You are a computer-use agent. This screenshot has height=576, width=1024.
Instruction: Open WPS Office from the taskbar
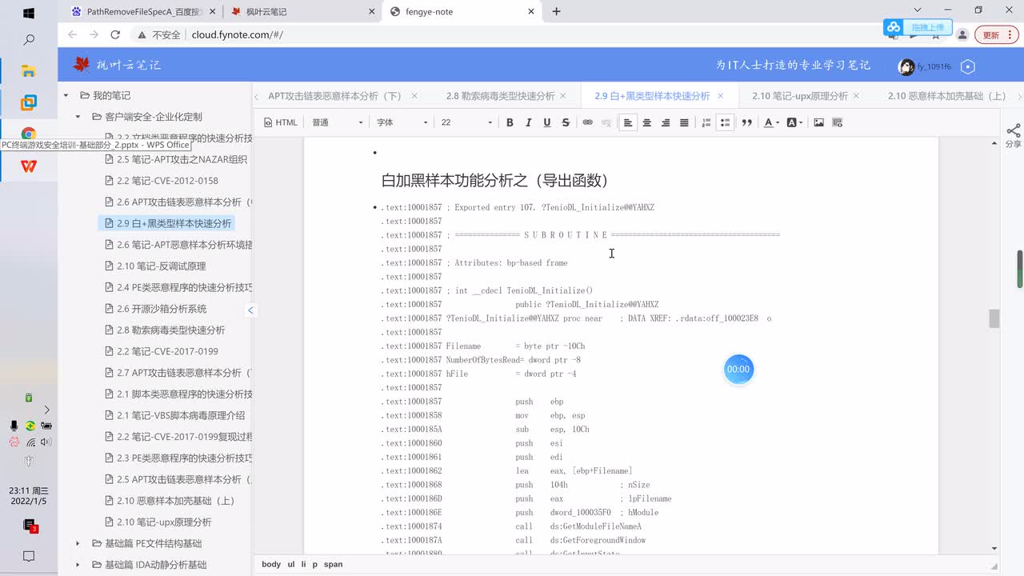(x=29, y=166)
